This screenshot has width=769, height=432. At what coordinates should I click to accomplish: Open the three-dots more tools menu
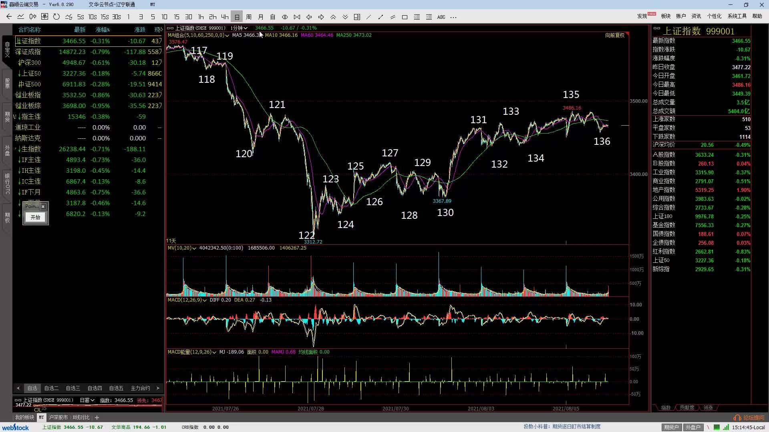[x=453, y=17]
